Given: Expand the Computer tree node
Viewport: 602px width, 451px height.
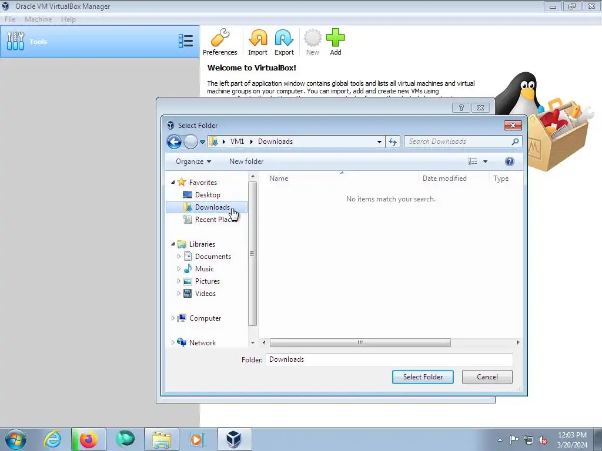Looking at the screenshot, I should (173, 318).
